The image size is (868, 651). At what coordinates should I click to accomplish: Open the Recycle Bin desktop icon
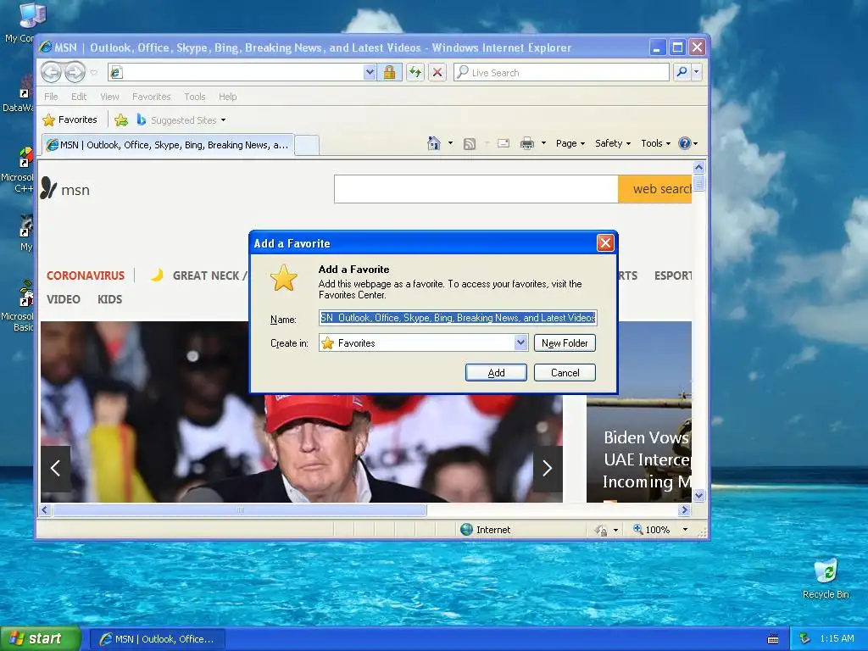click(826, 579)
